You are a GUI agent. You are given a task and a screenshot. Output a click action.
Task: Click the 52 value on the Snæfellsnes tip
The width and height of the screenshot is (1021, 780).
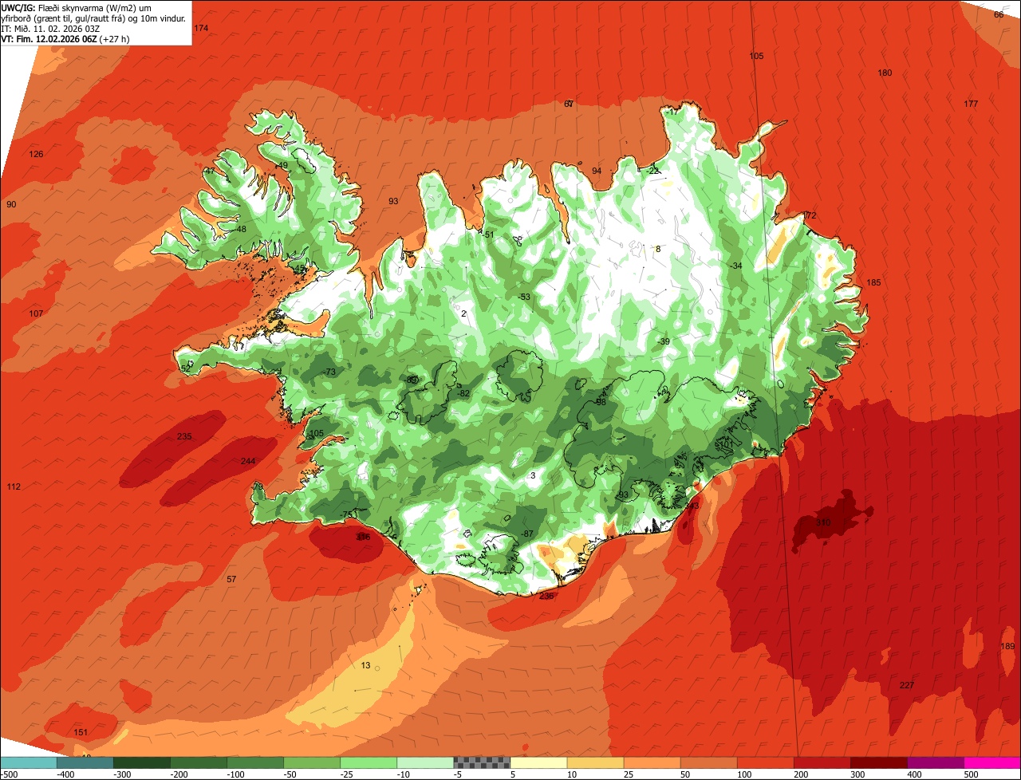186,368
